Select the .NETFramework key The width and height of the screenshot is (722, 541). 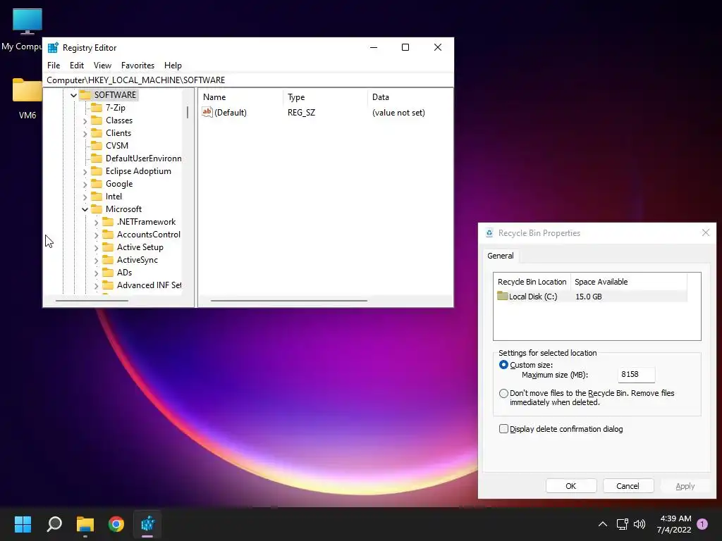click(x=146, y=222)
